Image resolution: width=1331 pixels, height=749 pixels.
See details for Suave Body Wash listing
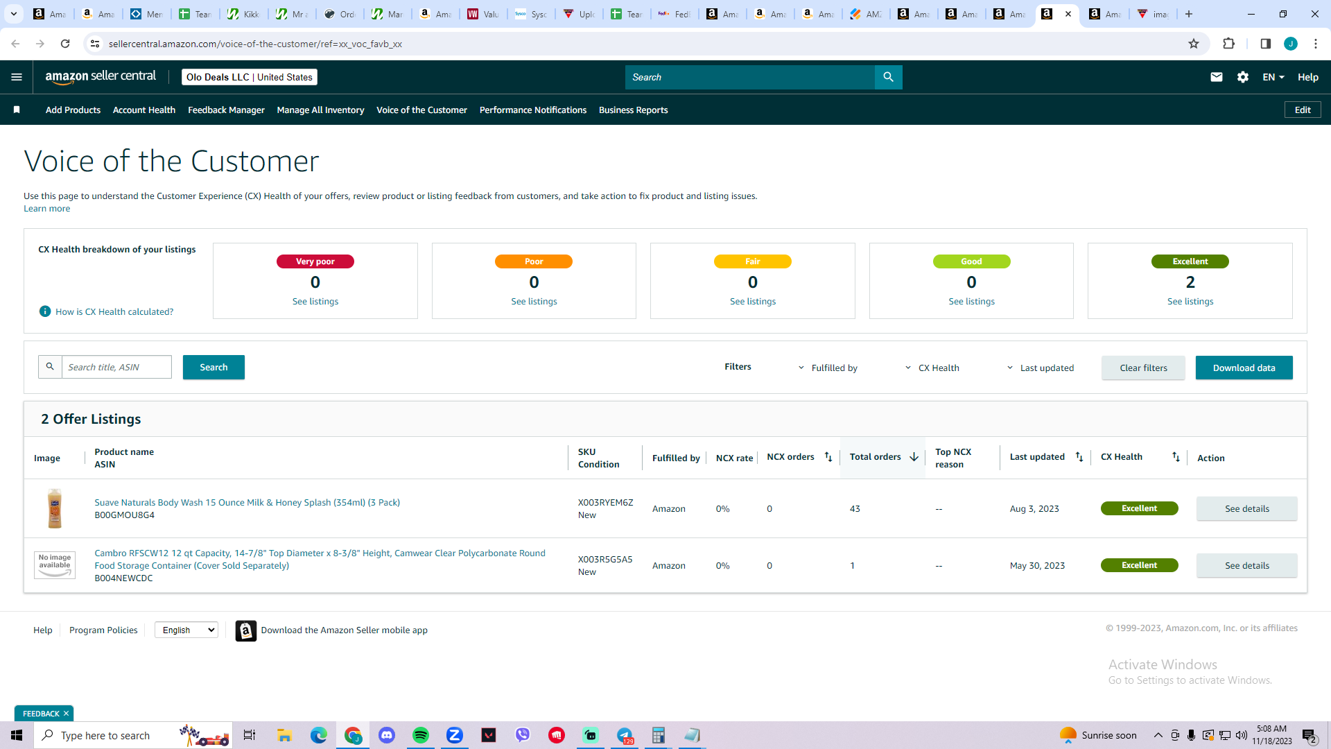coord(1246,508)
